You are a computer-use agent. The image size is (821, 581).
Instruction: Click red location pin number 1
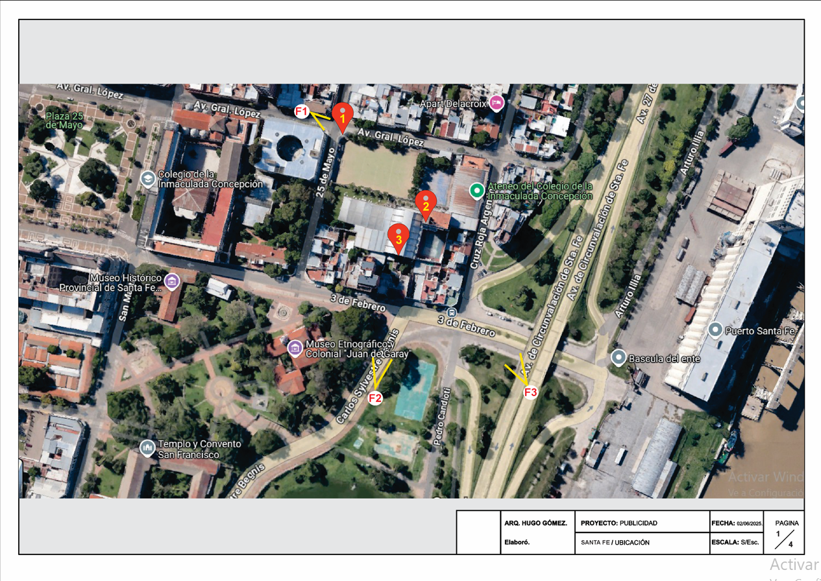(343, 117)
